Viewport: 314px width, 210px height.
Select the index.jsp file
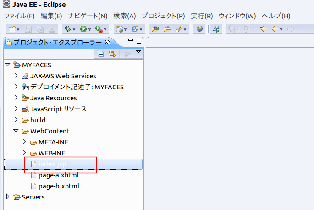click(52, 164)
